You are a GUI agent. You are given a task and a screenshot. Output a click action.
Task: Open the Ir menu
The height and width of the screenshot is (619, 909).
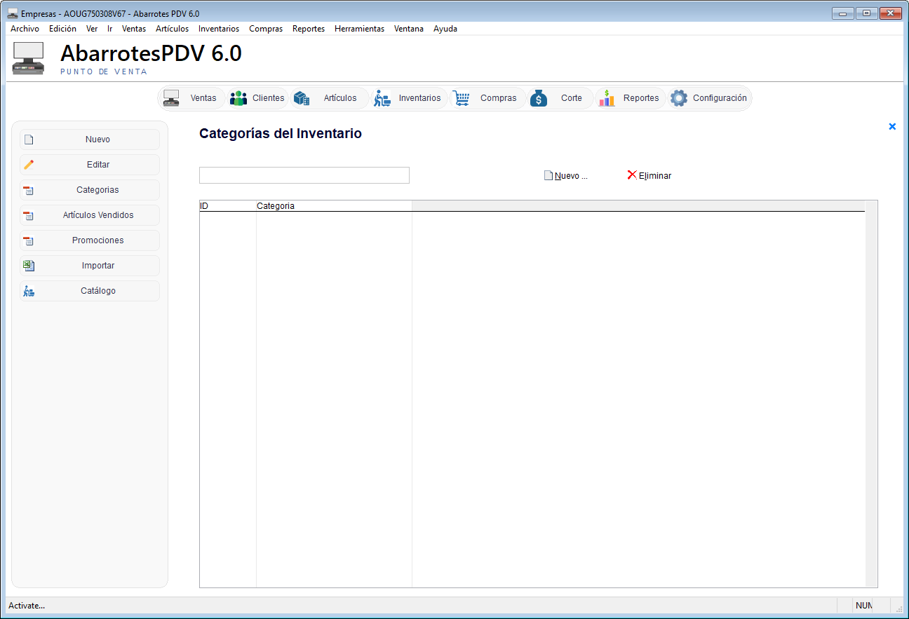point(110,29)
